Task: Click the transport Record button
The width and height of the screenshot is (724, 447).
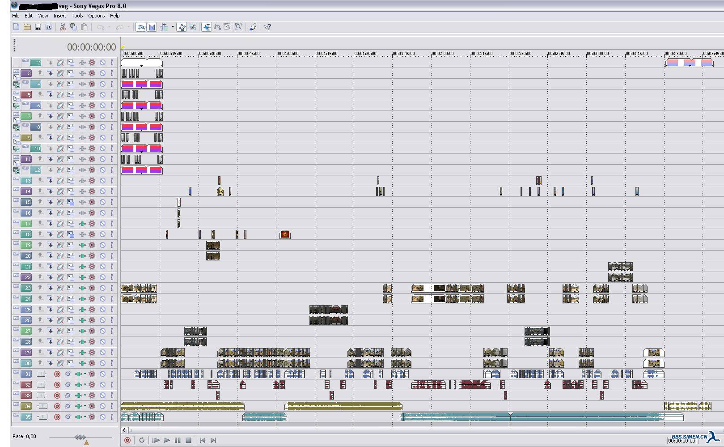Action: (127, 440)
